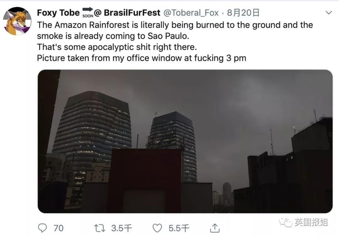Open the Foxy Tobe display name
339x237 pixels.
[58, 12]
